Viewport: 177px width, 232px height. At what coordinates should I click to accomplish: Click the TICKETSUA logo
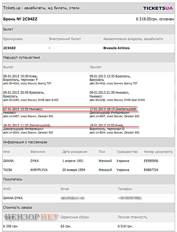158,8
